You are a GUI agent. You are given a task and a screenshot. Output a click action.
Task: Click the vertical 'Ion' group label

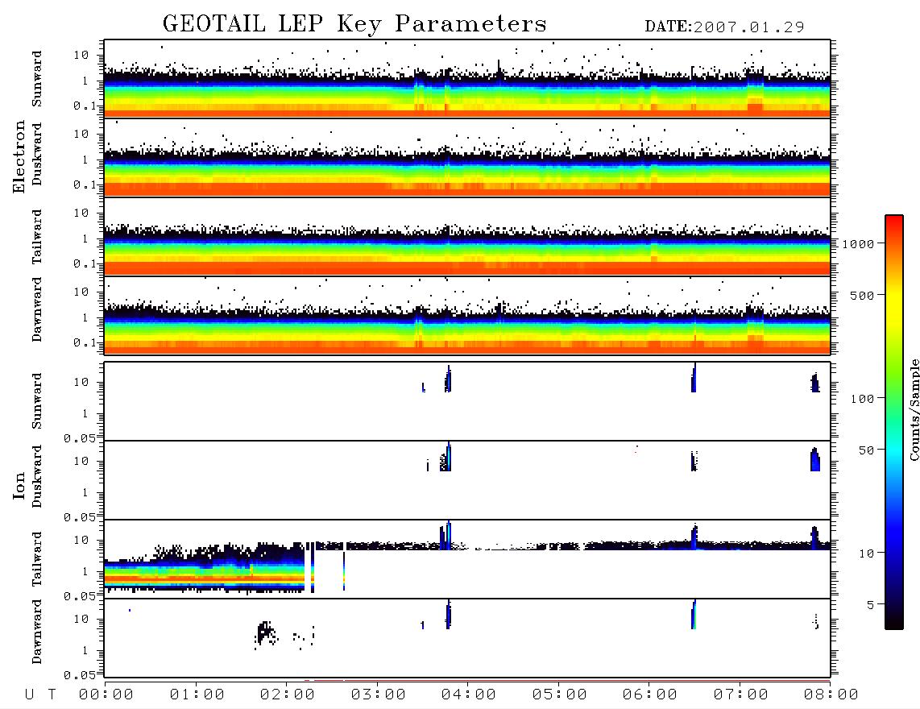tap(19, 485)
